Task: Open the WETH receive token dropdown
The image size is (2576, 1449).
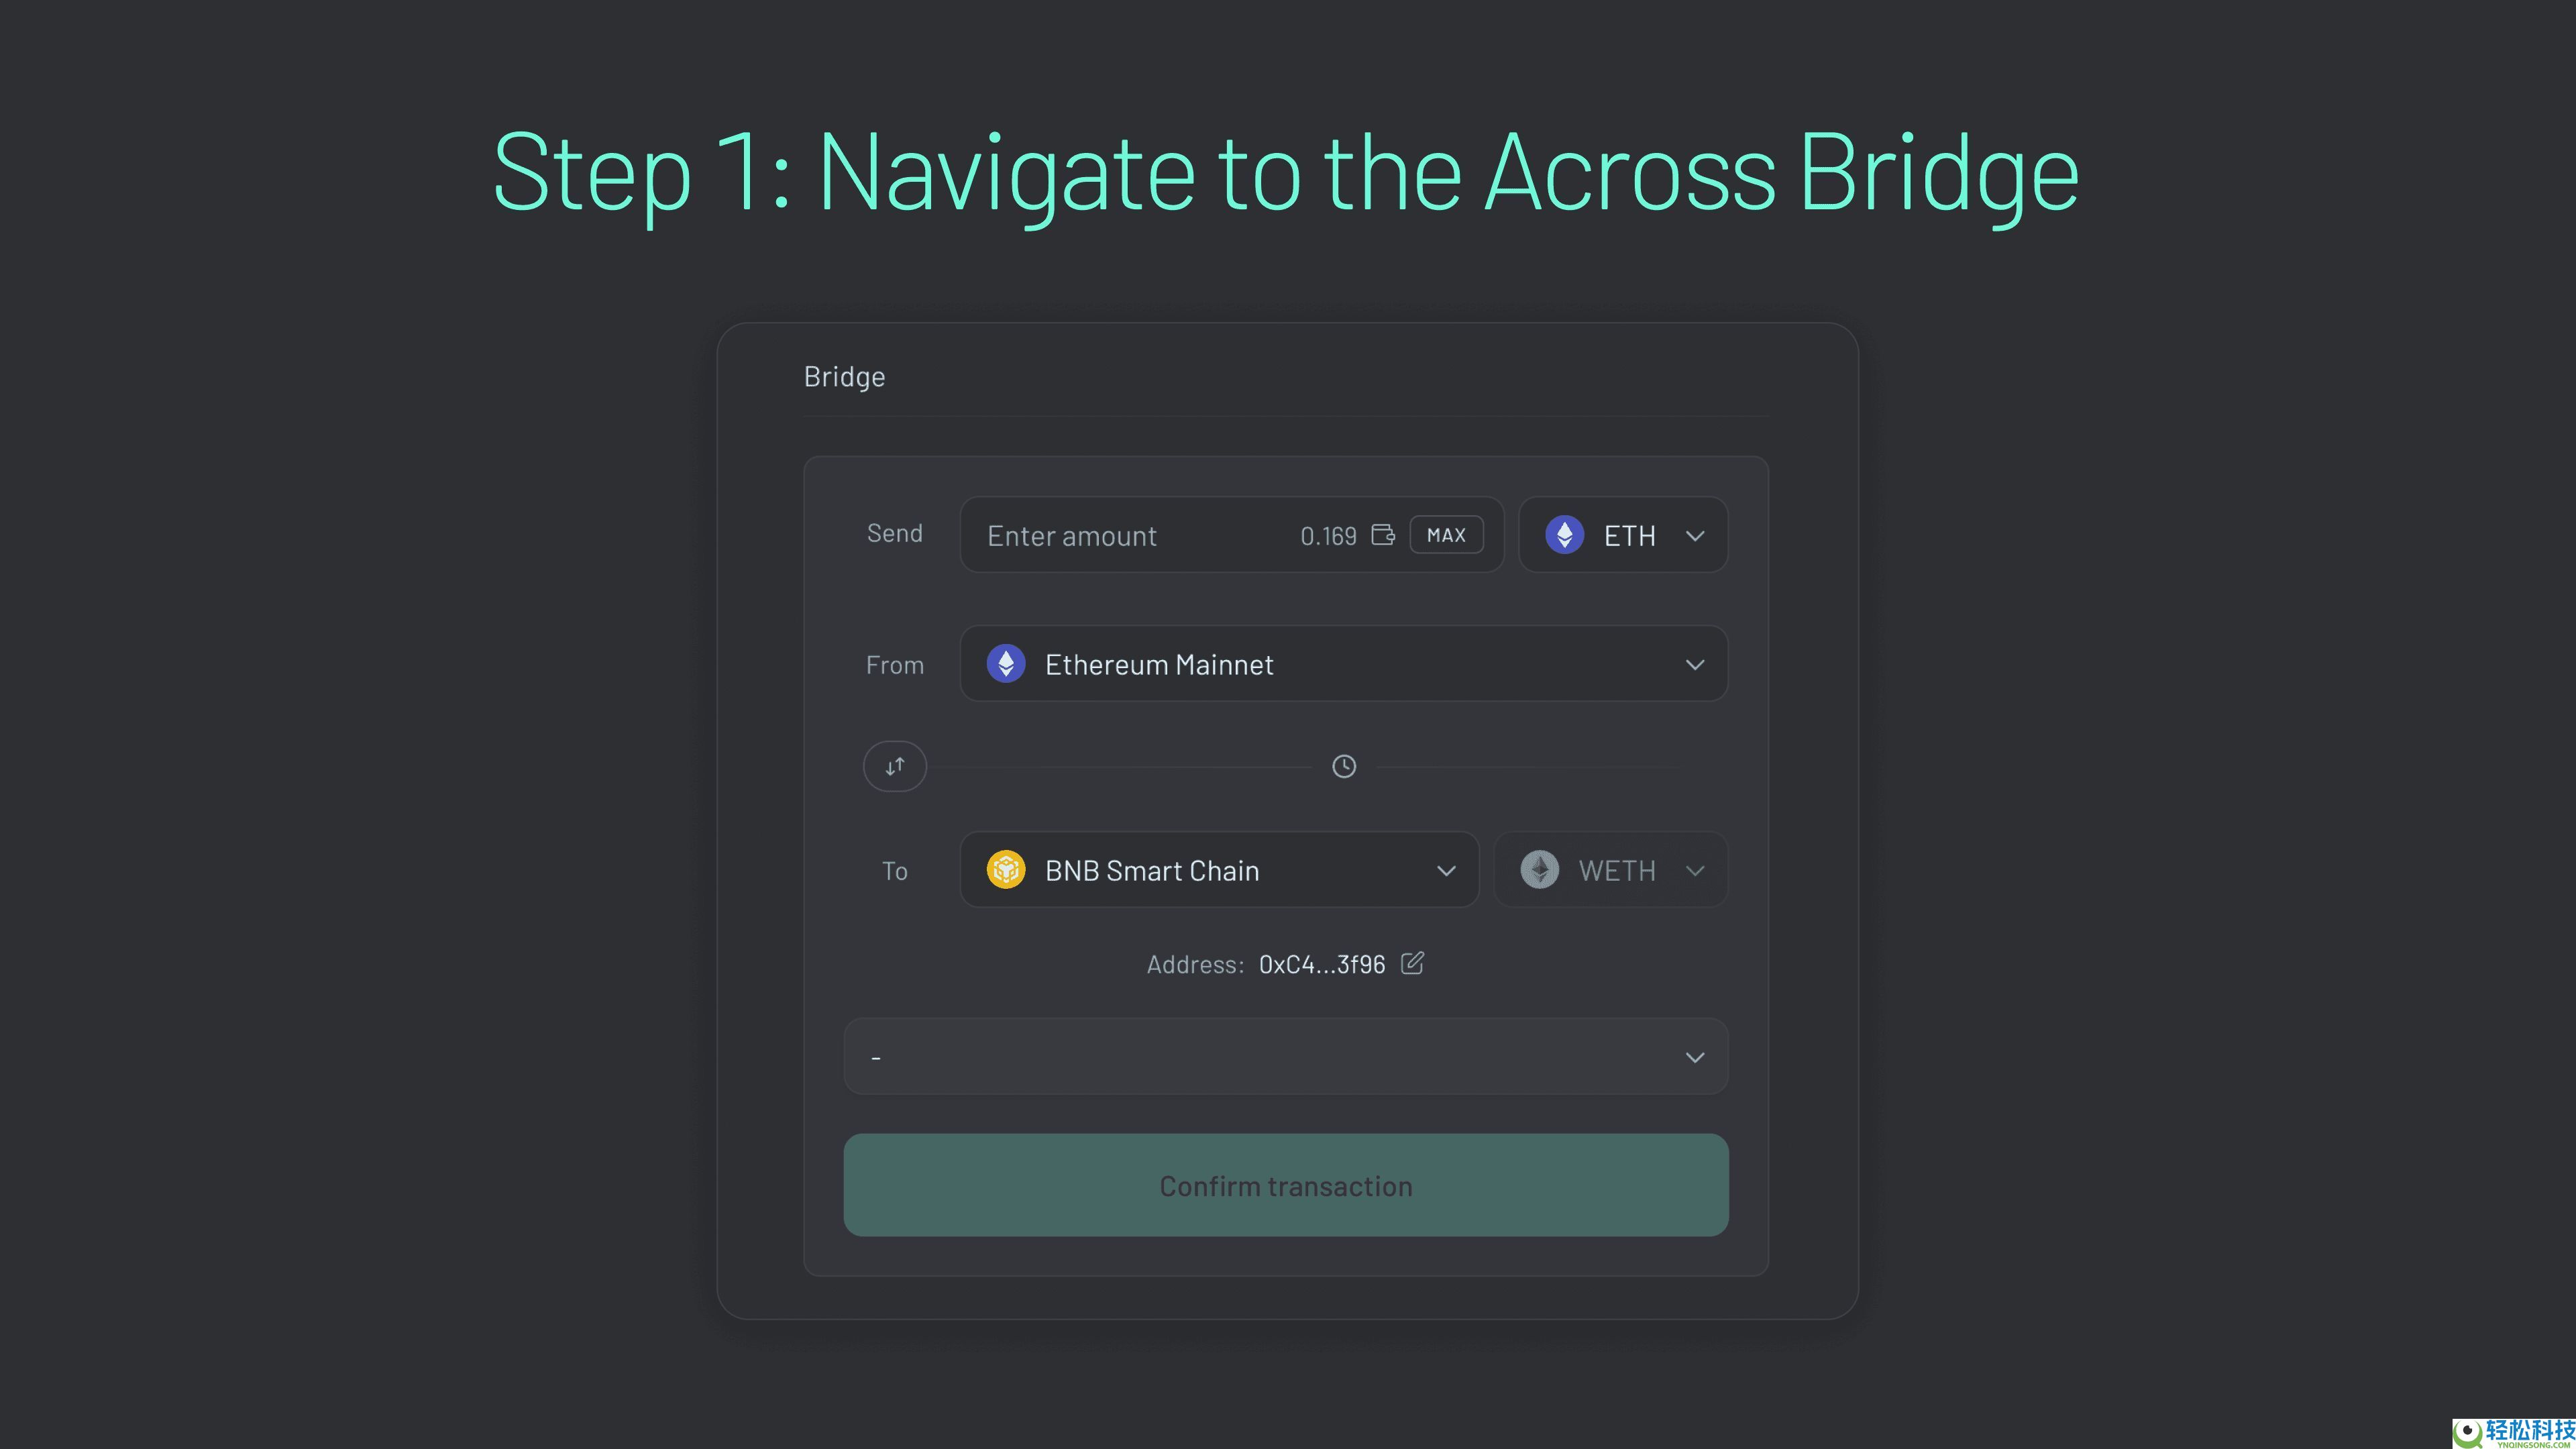Action: coord(1694,871)
